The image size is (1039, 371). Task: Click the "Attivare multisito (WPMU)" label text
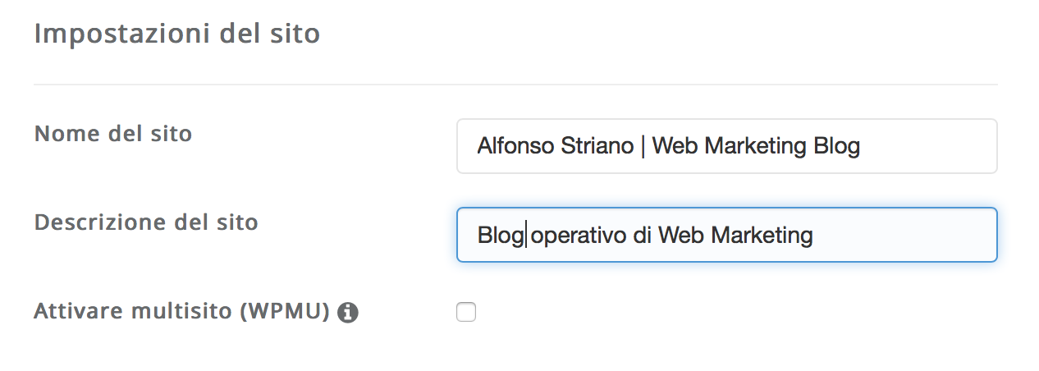click(182, 311)
